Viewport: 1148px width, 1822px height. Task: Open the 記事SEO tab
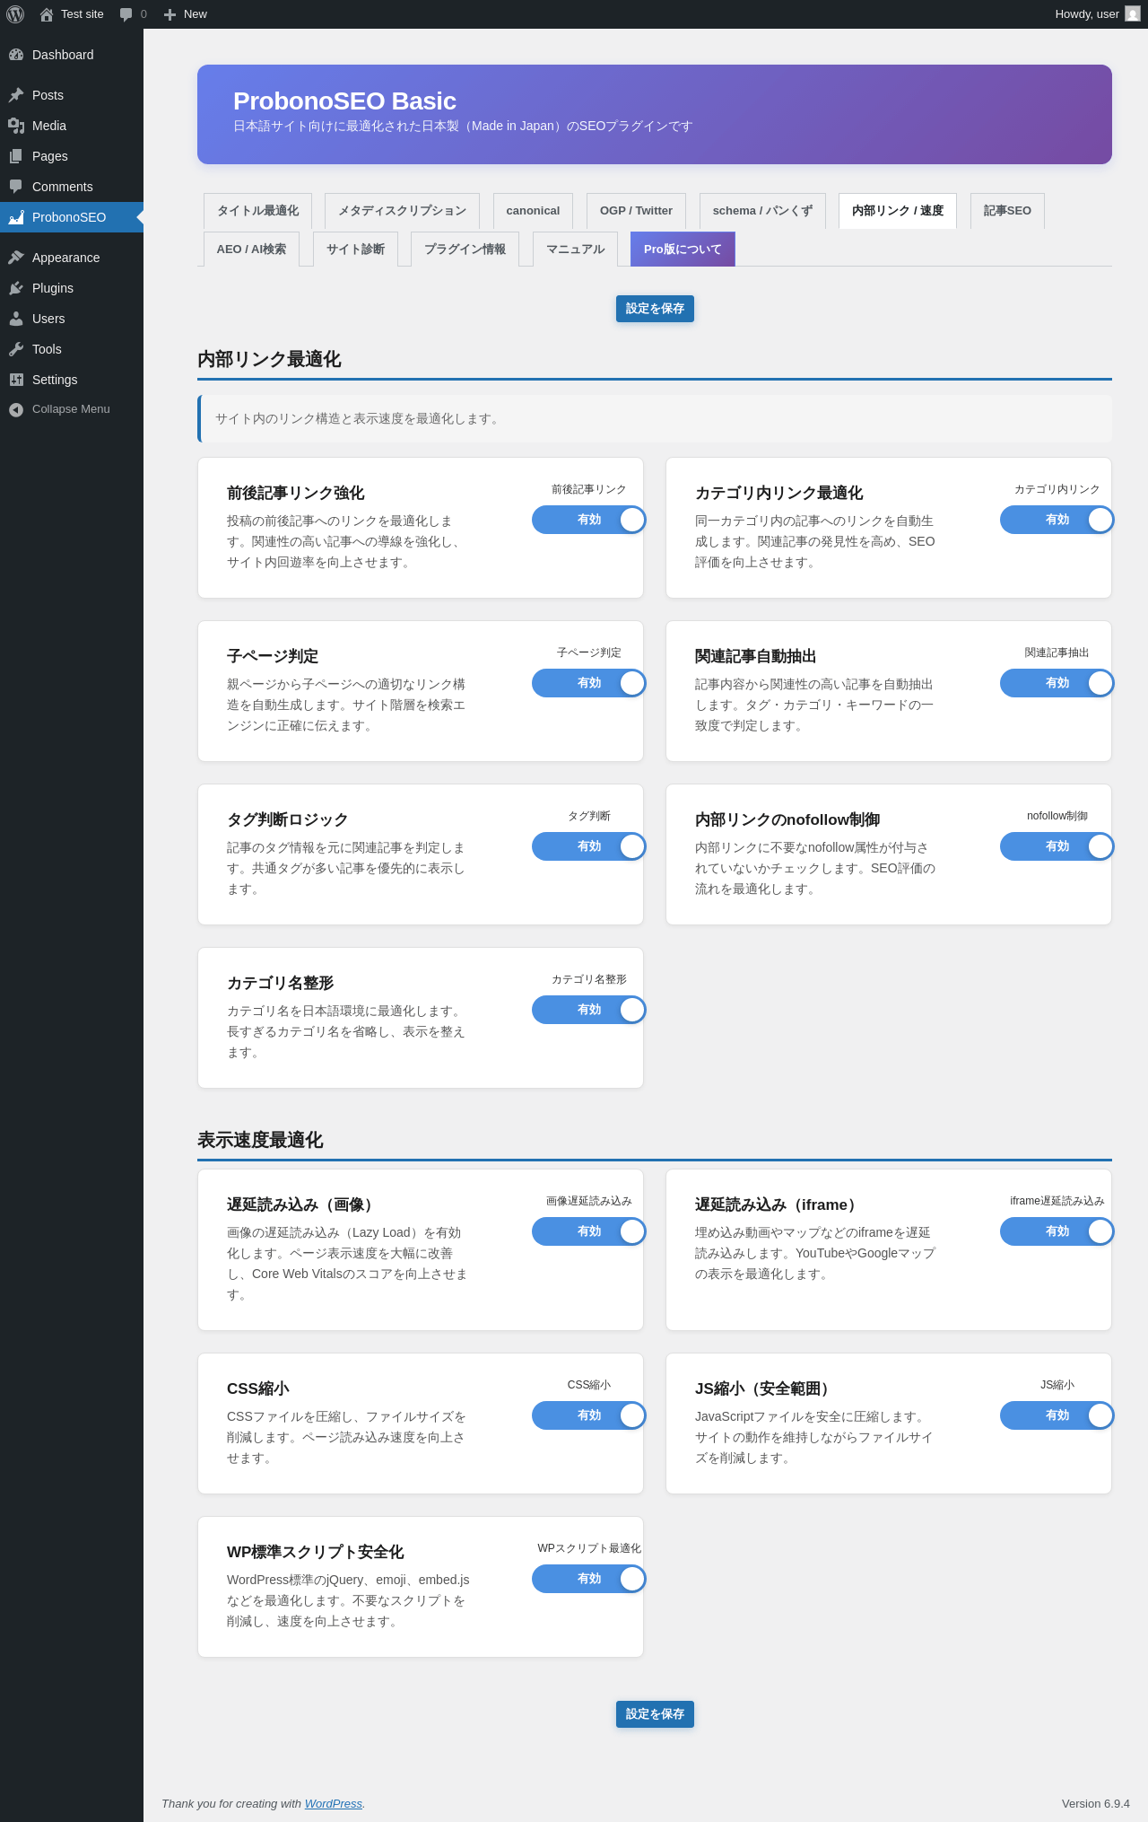(x=1007, y=211)
